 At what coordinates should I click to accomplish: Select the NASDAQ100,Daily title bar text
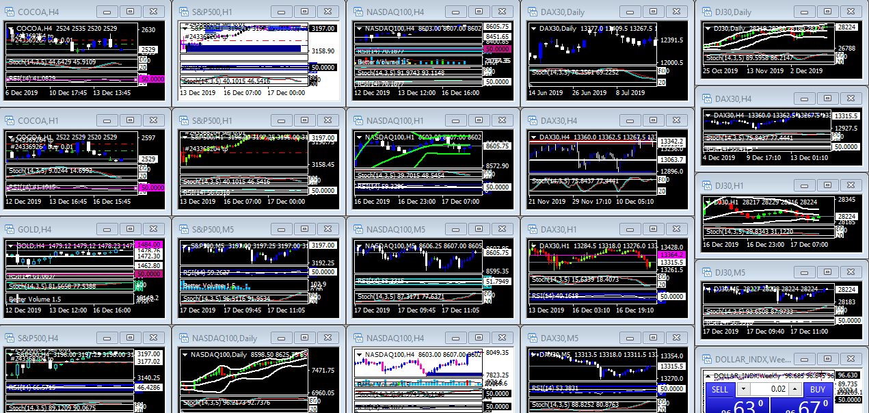(x=224, y=338)
